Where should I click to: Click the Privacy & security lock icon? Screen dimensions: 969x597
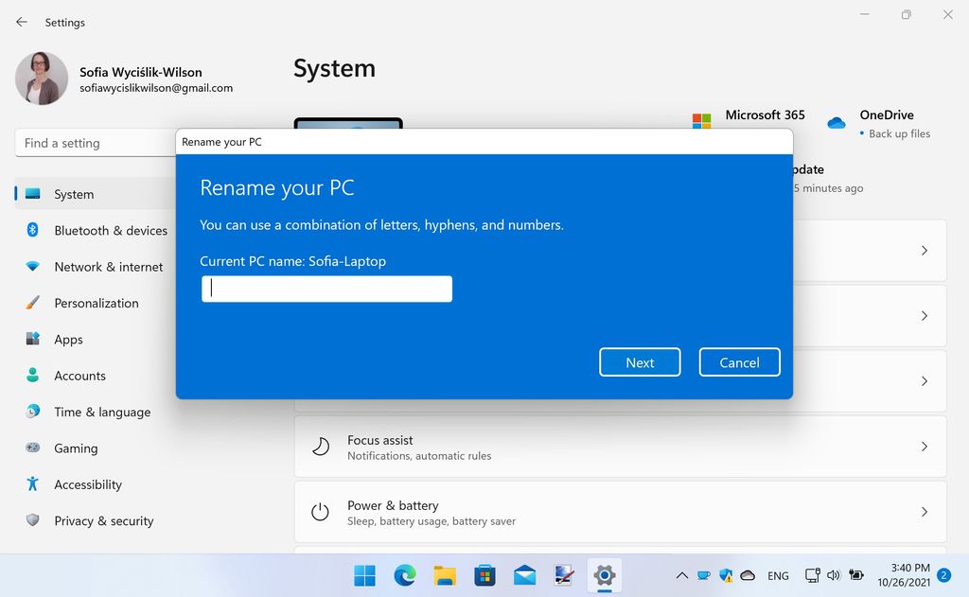pyautogui.click(x=33, y=520)
